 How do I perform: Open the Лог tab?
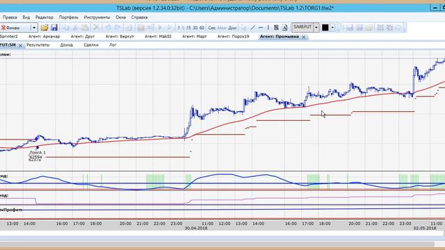pyautogui.click(x=113, y=45)
